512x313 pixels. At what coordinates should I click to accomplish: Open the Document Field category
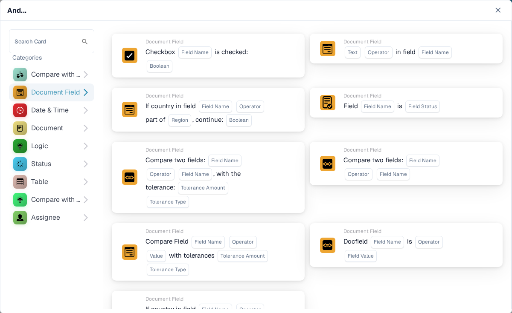click(x=52, y=92)
